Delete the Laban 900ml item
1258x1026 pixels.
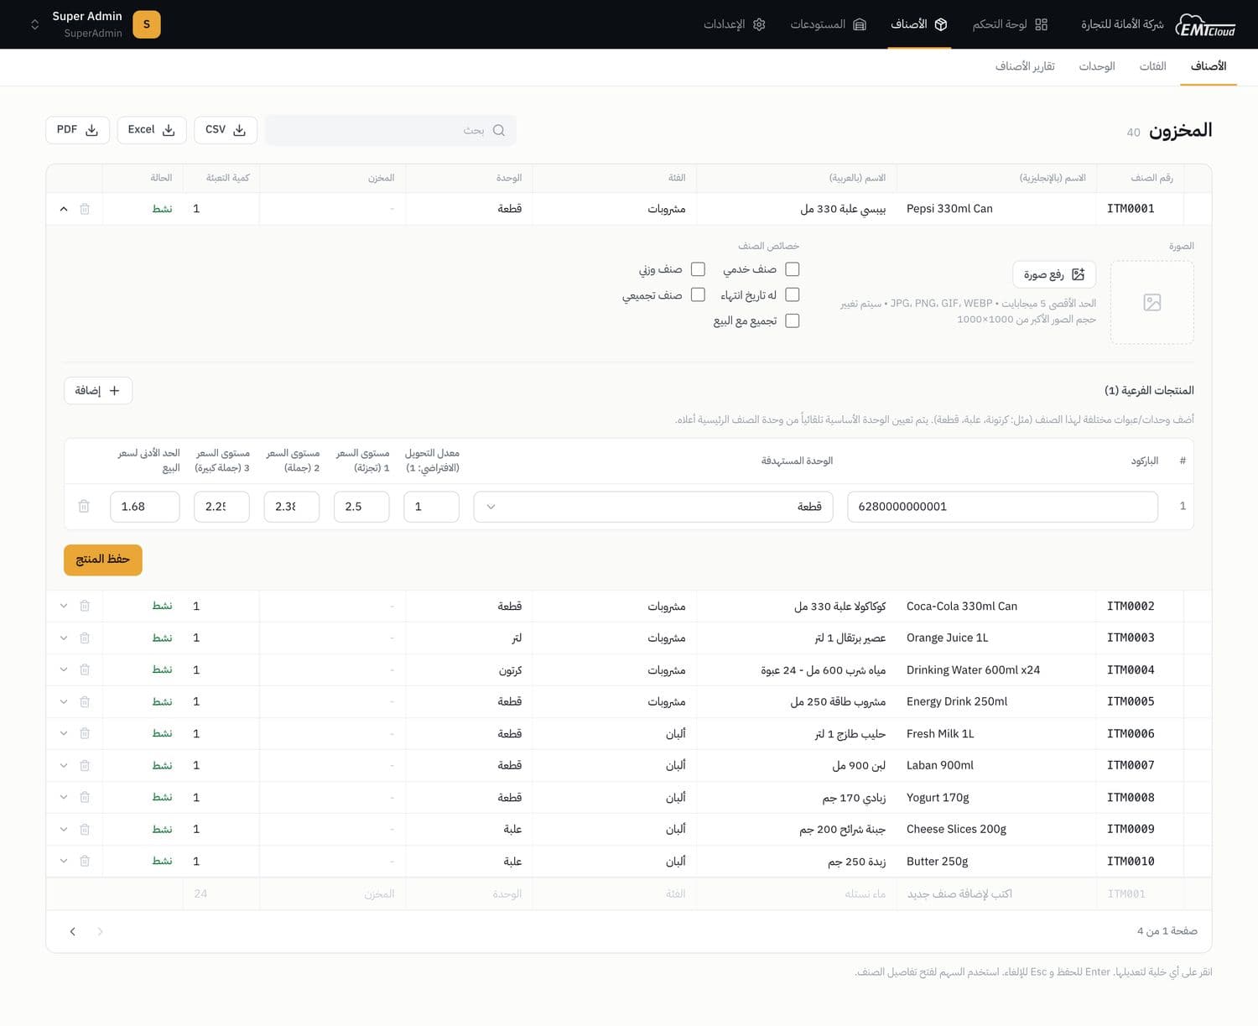(x=85, y=765)
